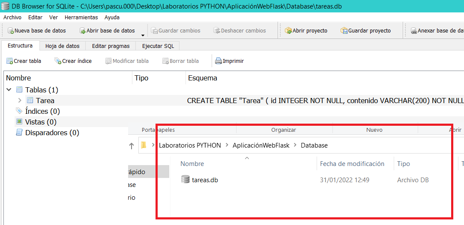464x225 pixels.
Task: Open a database with Abrir base de datos
Action: click(x=107, y=31)
